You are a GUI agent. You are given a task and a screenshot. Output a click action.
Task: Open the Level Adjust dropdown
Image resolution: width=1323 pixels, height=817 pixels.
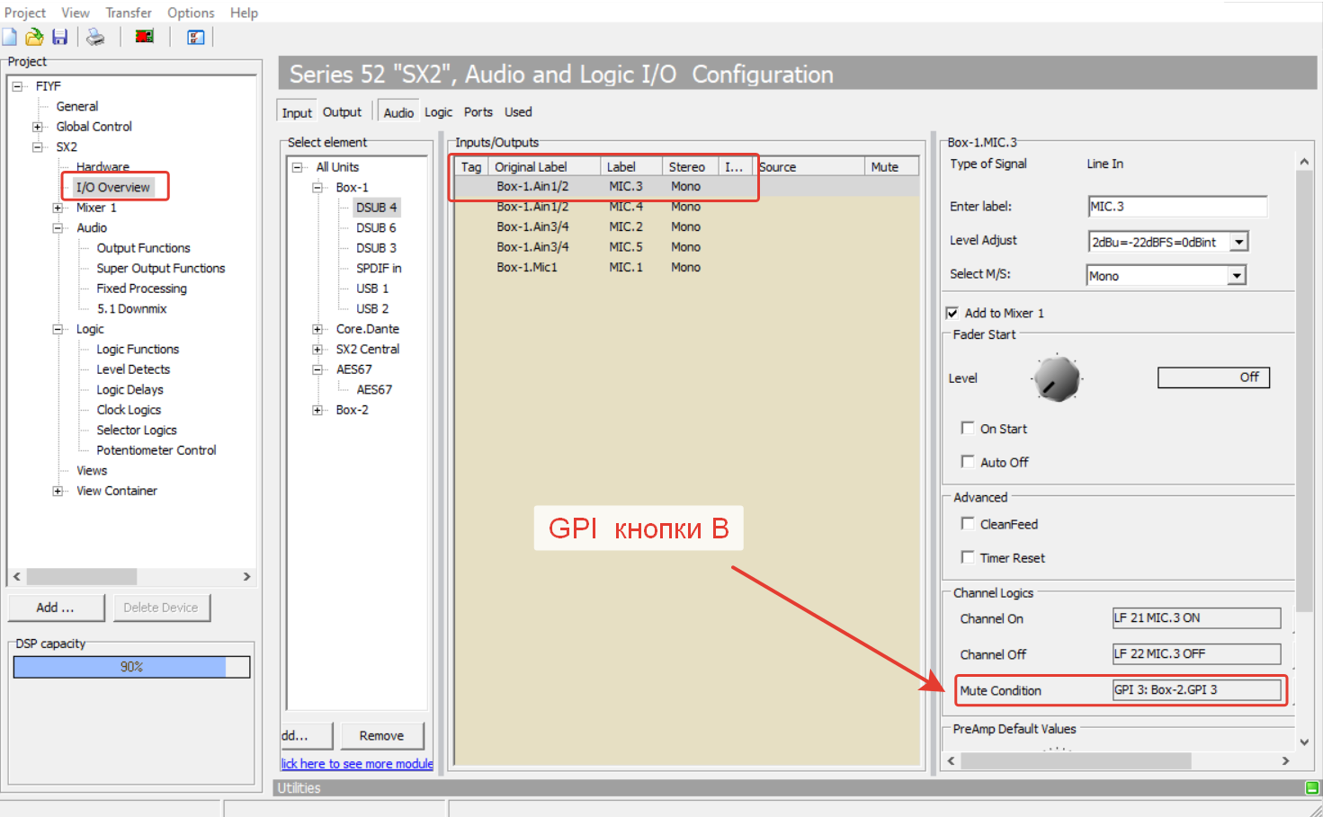pos(1239,242)
